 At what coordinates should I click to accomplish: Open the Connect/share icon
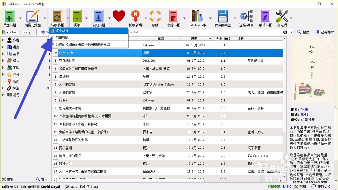[x=246, y=16]
